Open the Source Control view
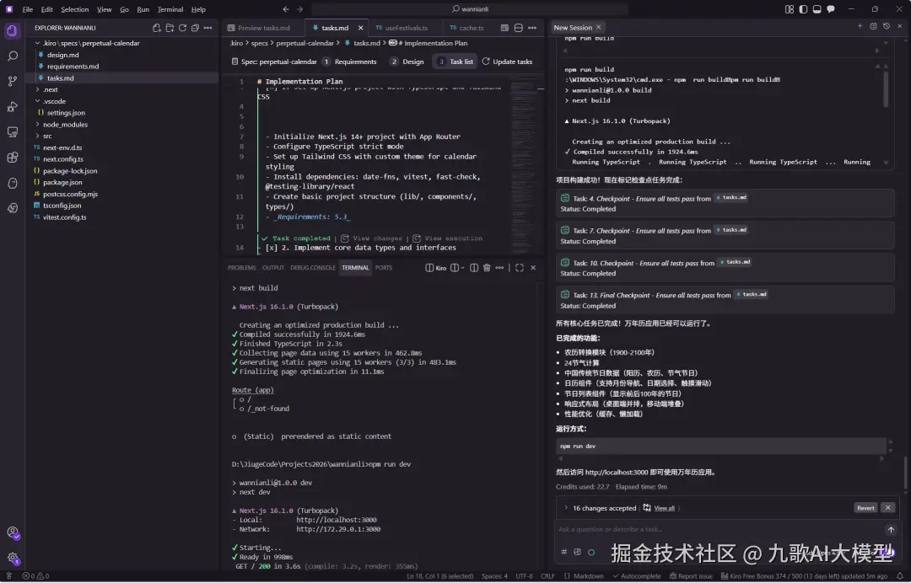 (12, 82)
